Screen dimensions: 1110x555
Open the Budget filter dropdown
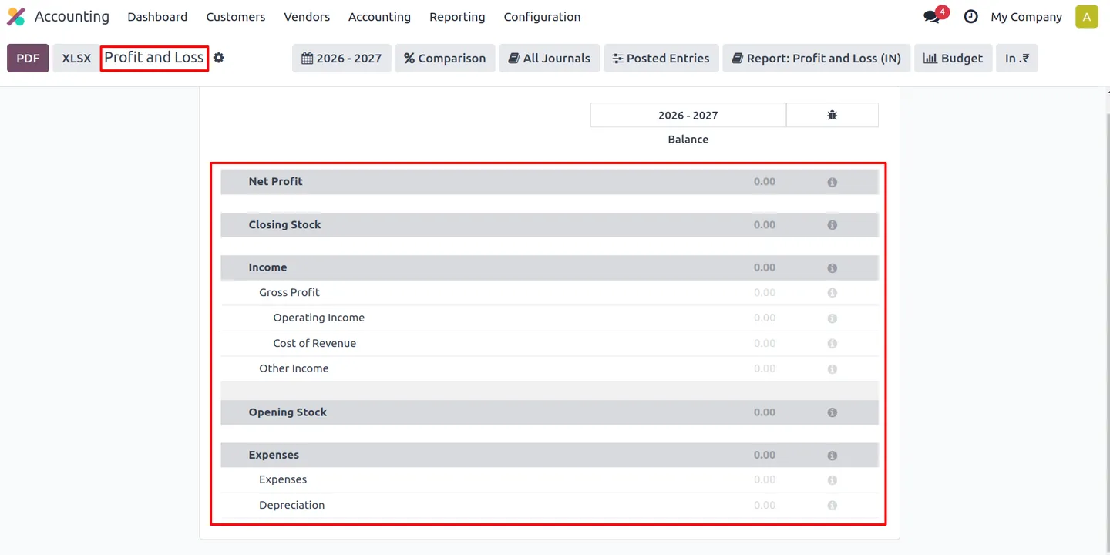point(954,58)
